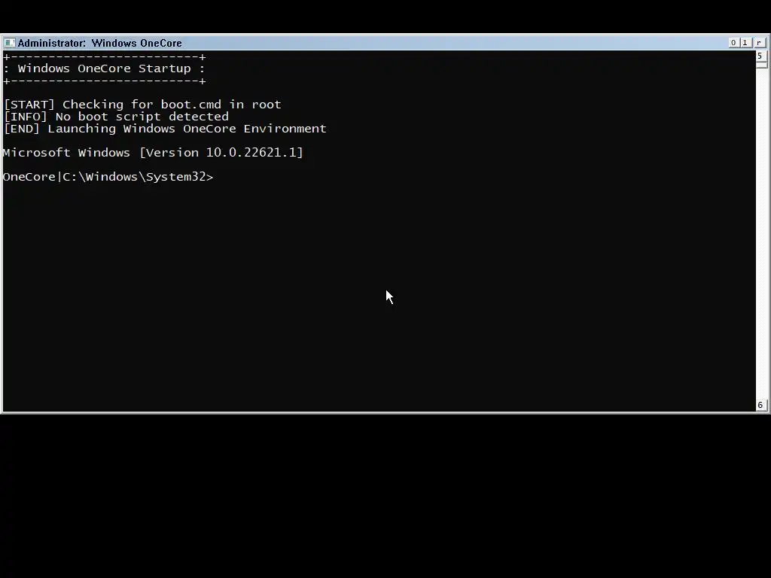This screenshot has width=771, height=578.
Task: Click the minimize button labeled 0
Action: (x=733, y=43)
